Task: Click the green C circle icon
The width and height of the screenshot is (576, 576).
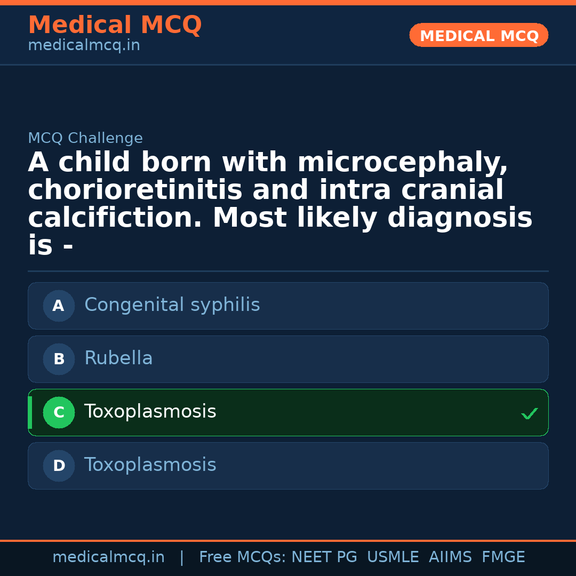Action: tap(59, 412)
